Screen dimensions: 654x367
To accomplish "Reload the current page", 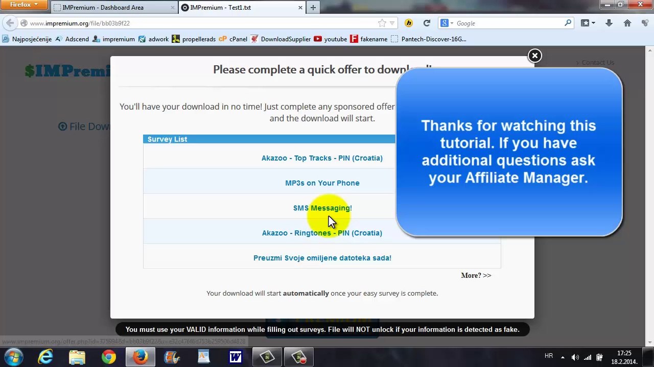I will pos(427,23).
